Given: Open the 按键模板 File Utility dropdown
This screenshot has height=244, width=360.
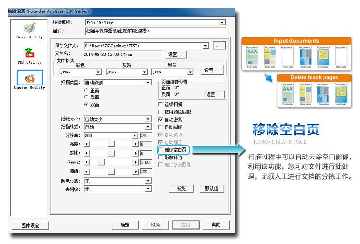Looking at the screenshot, I should 222,23.
